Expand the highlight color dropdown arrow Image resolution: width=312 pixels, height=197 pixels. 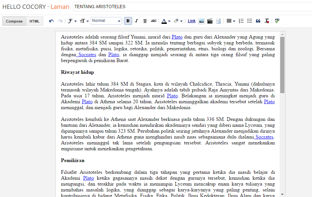(181, 21)
